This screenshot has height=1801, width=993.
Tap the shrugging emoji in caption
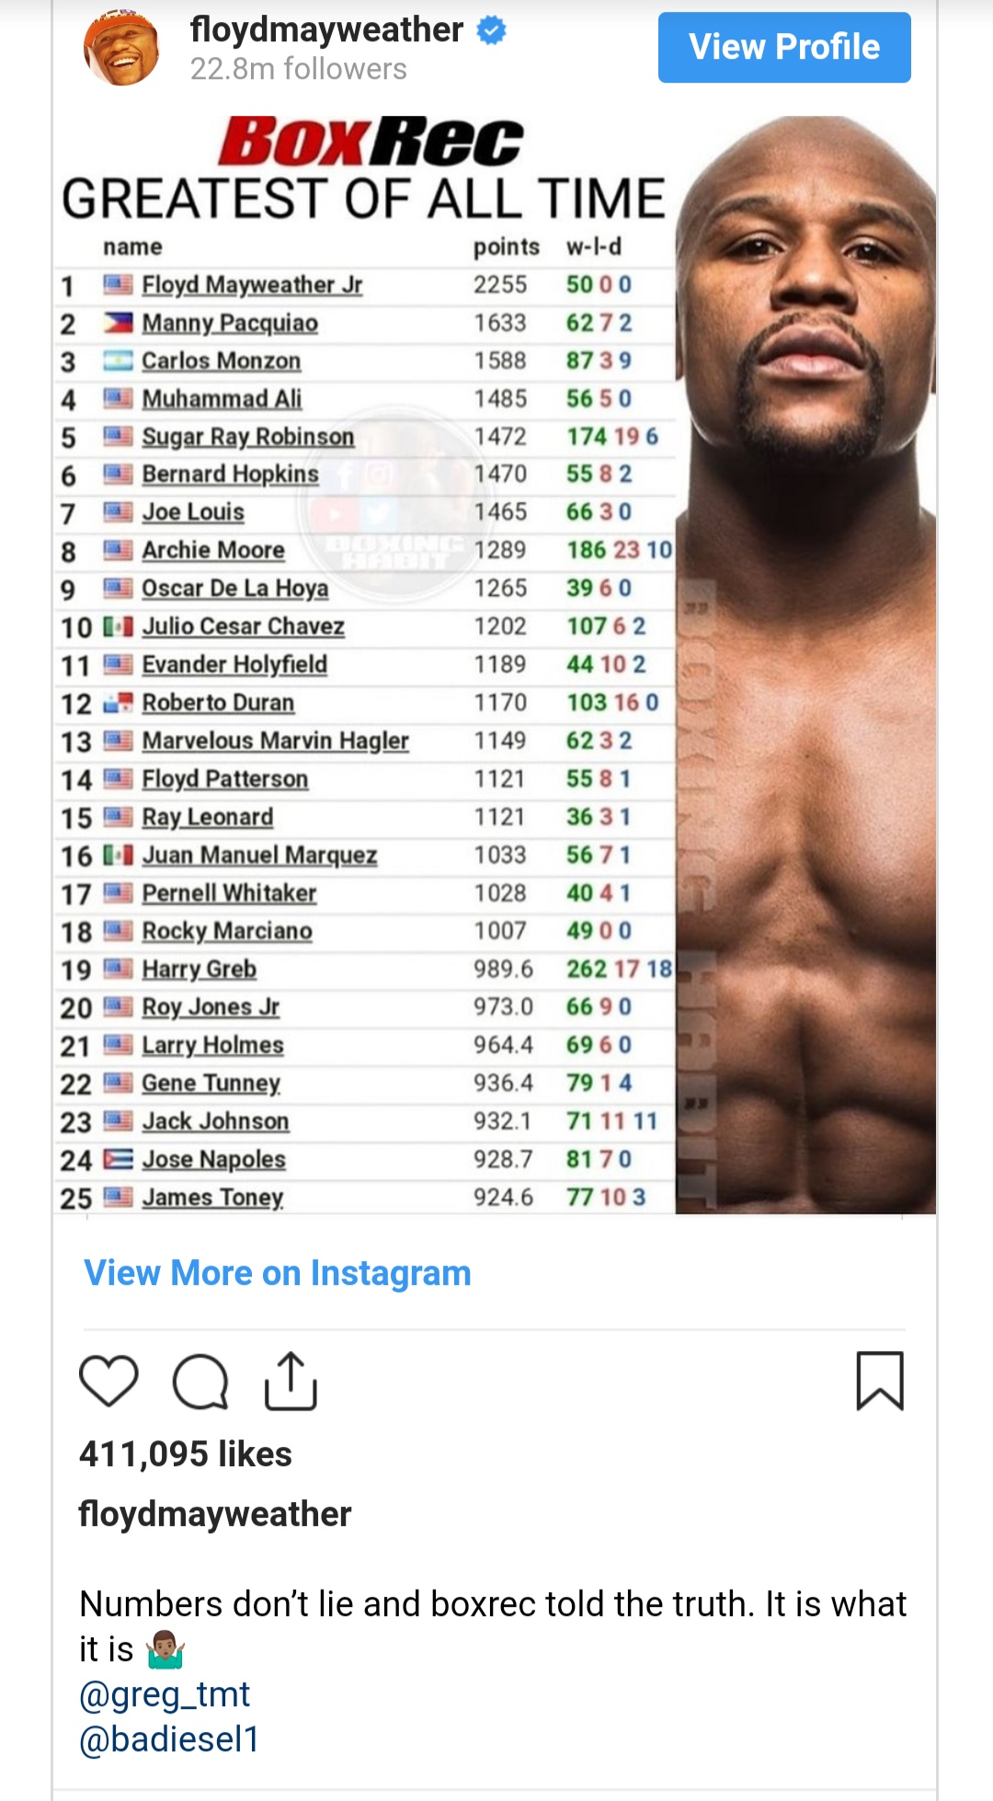point(166,1649)
